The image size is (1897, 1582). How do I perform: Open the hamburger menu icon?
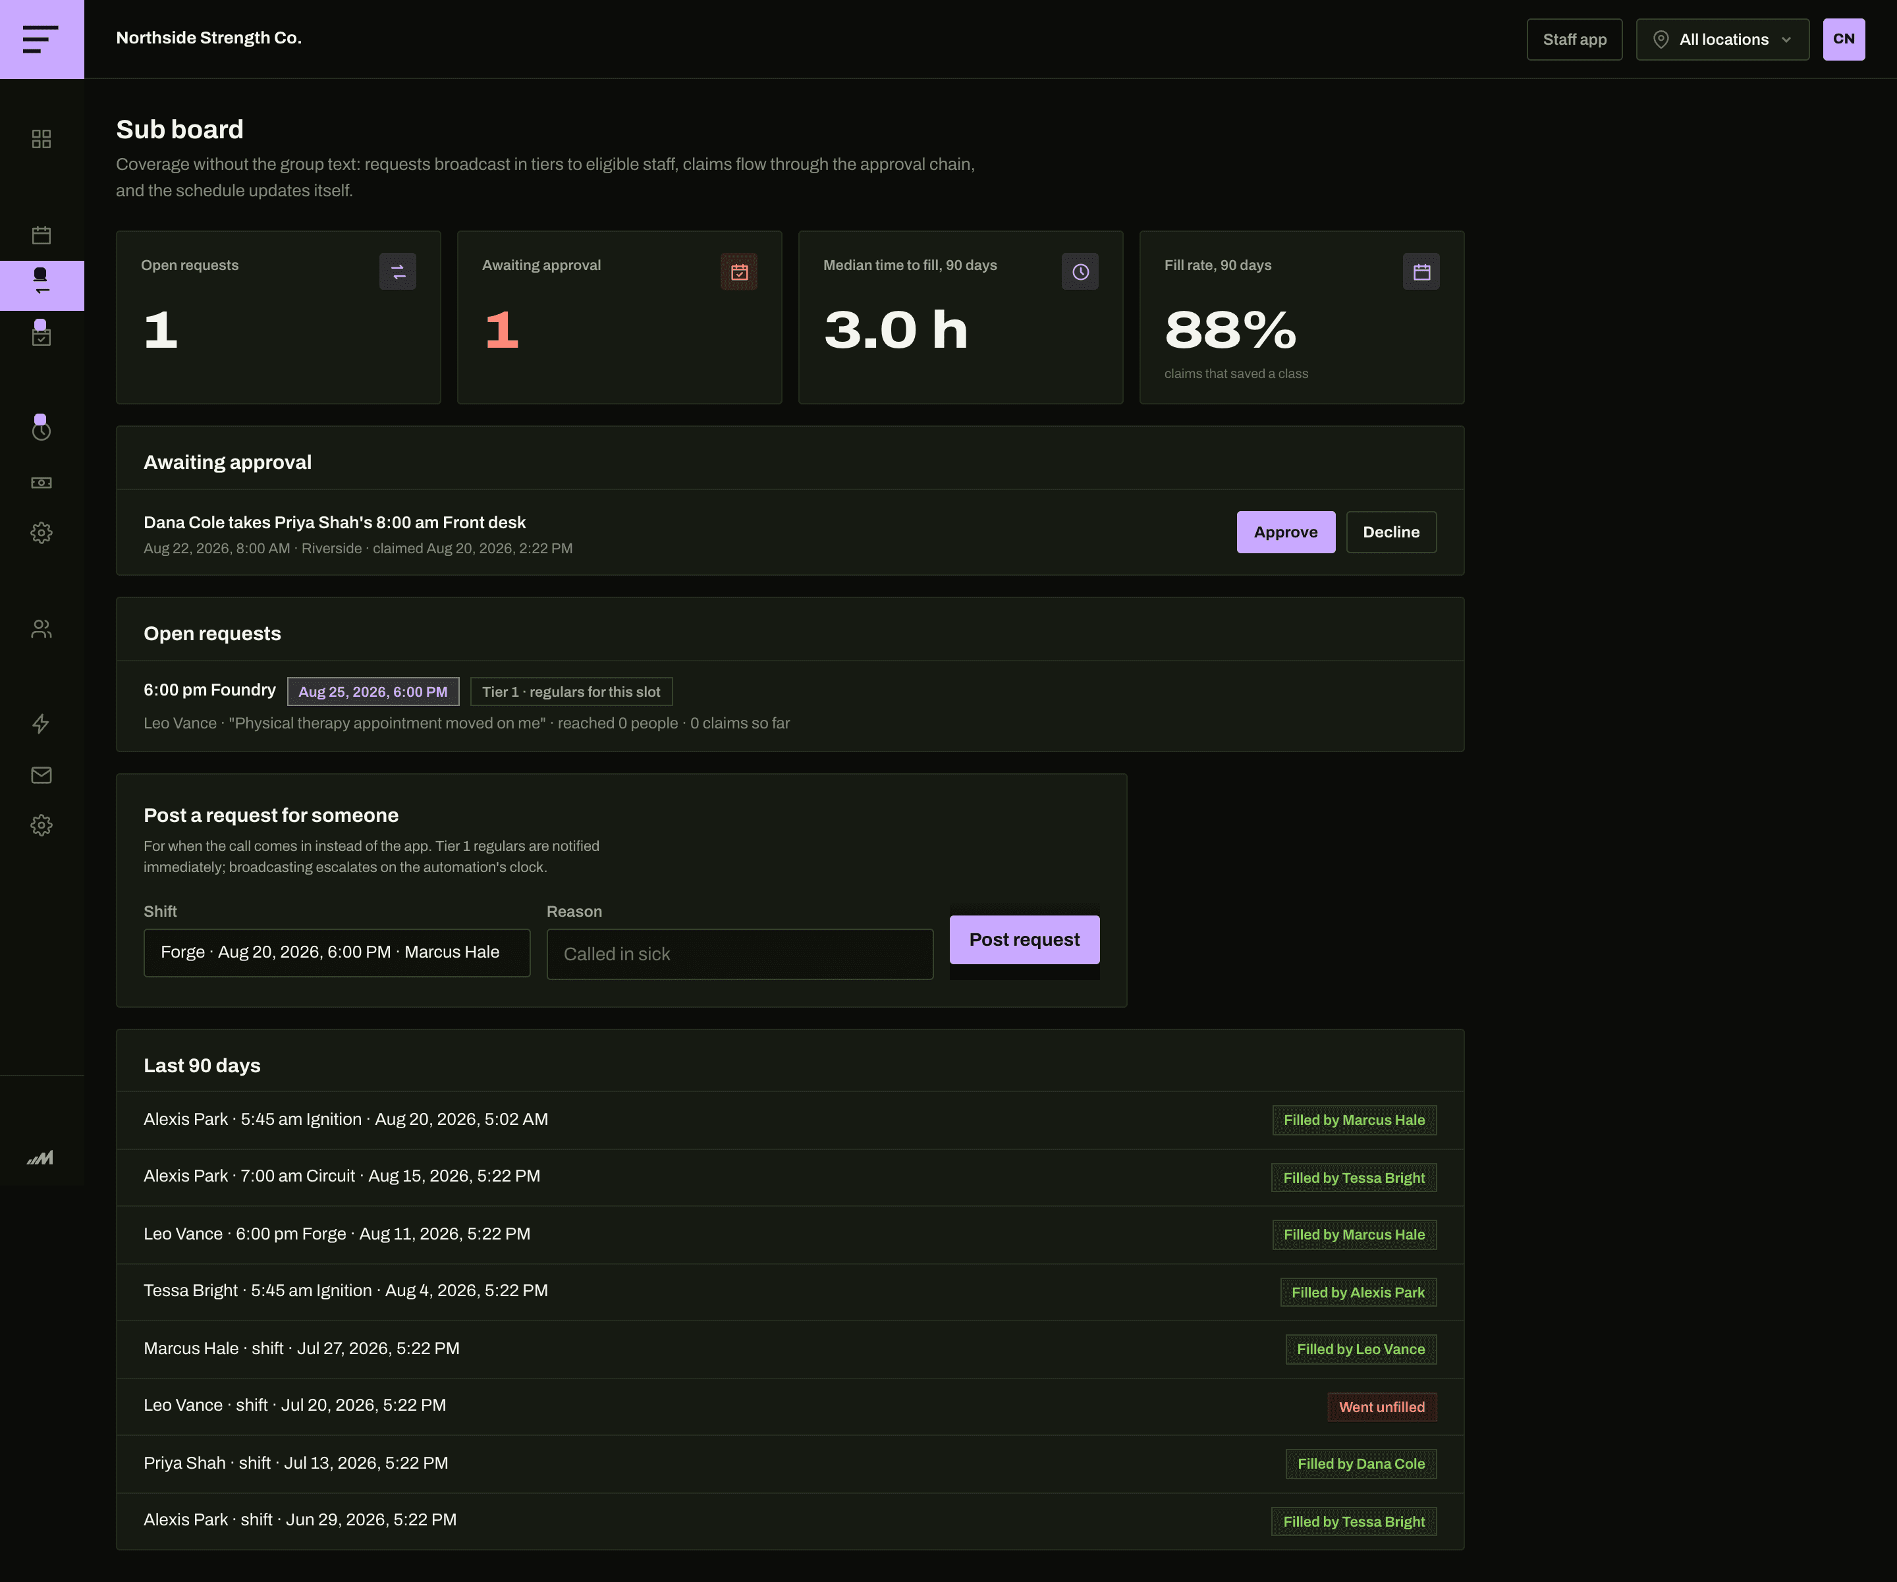41,39
